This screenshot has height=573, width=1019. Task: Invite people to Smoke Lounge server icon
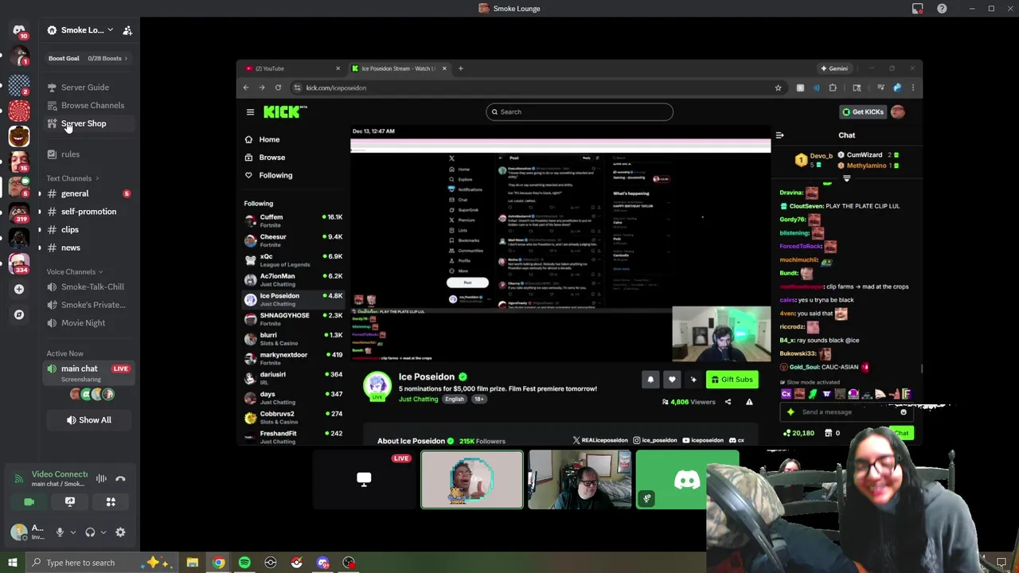(x=127, y=30)
